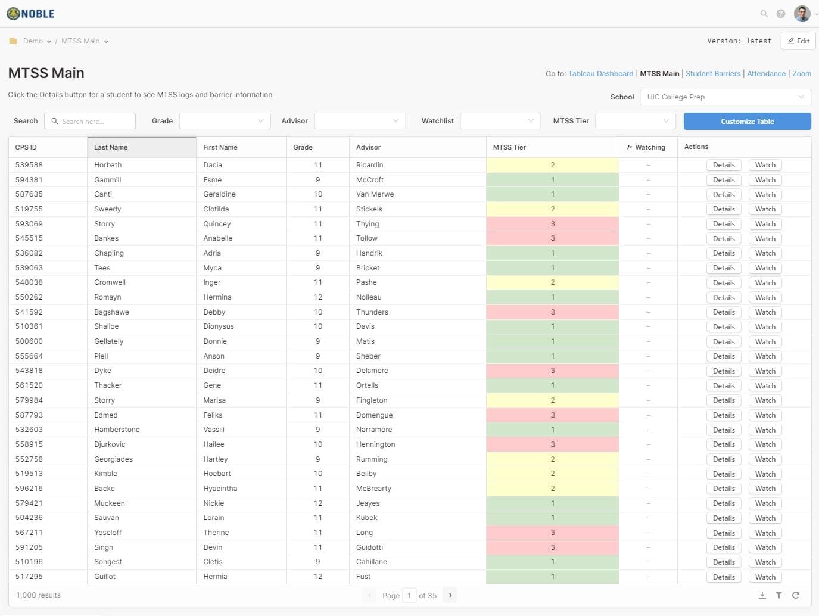Toggle Watch for student Guillot
The image size is (819, 616).
tap(765, 577)
